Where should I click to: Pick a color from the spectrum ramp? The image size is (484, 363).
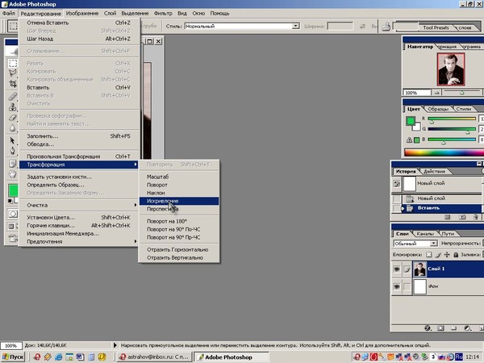point(444,152)
